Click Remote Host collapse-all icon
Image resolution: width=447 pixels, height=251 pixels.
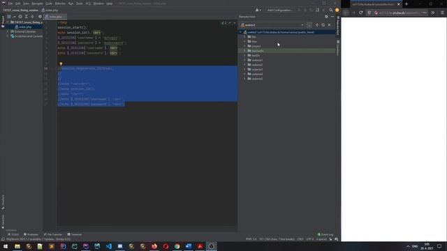317,25
